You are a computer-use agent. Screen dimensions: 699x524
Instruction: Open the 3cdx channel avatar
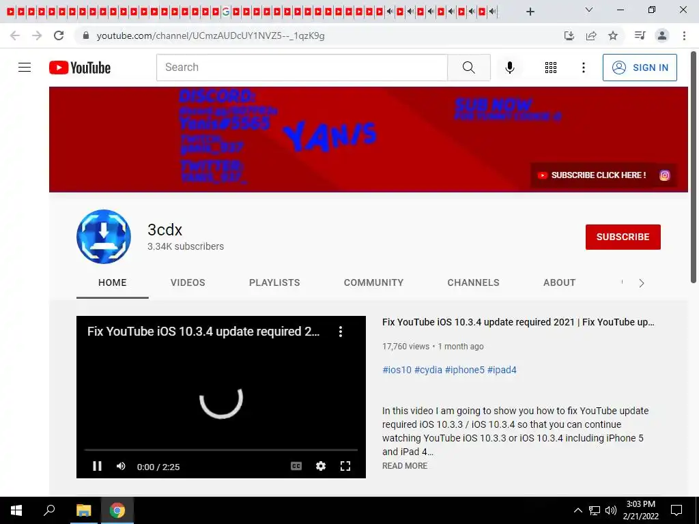pyautogui.click(x=104, y=237)
